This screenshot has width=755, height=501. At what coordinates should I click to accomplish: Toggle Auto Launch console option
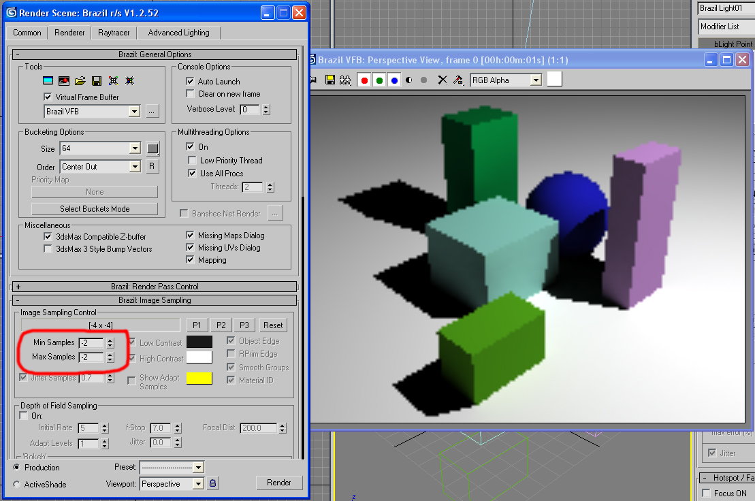190,81
